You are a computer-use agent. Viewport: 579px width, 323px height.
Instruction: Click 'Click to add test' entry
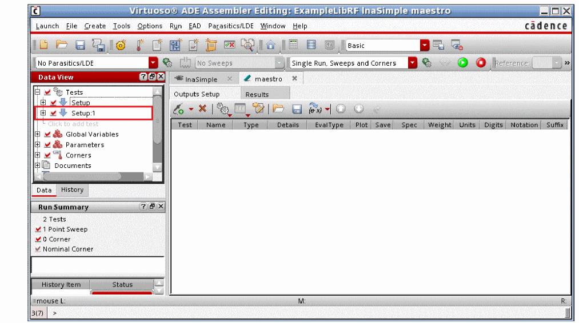(73, 124)
